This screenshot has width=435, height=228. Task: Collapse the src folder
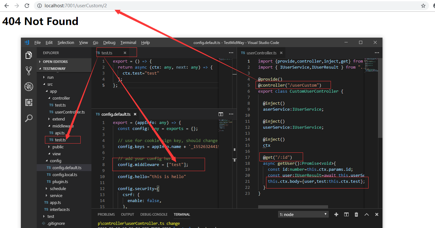click(x=50, y=84)
